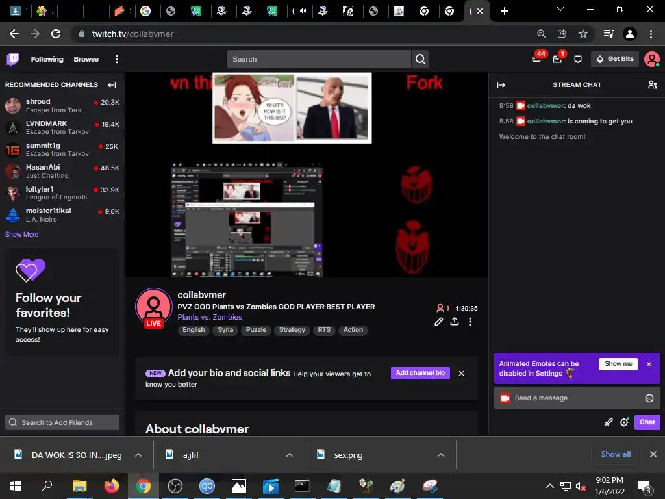665x499 pixels.
Task: Collapse the recommended channels sidebar
Action: coord(112,85)
